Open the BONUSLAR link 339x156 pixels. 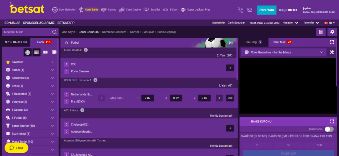tap(12, 23)
